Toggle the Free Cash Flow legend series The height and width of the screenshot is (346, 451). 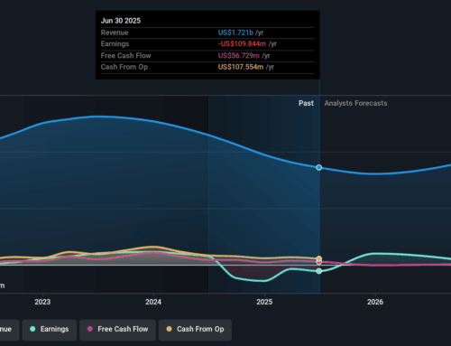[117, 330]
